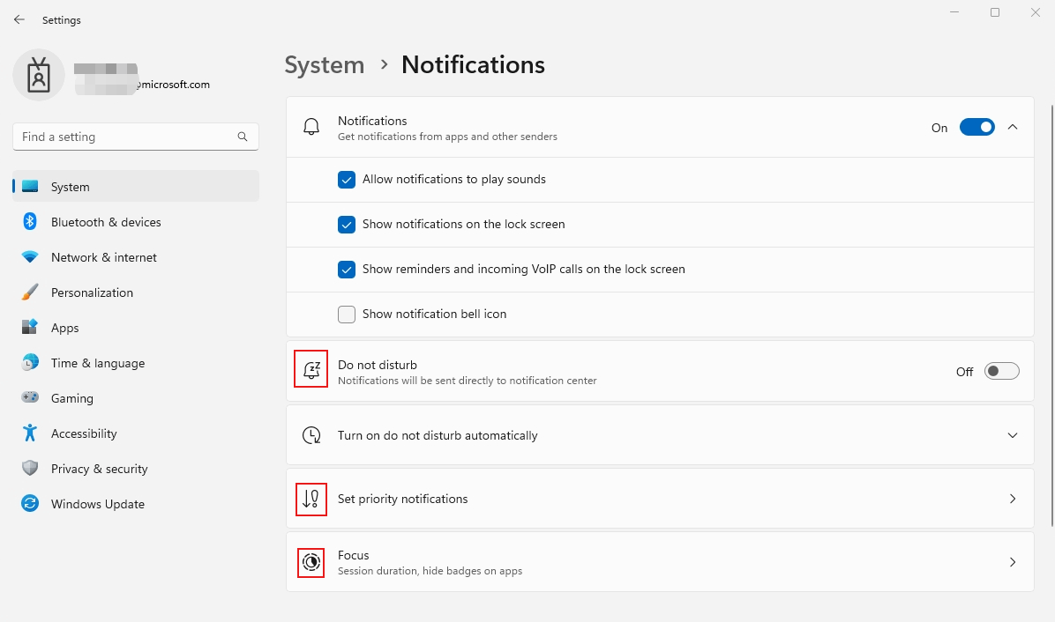Click the Focus target icon
The image size is (1055, 622).
point(311,562)
